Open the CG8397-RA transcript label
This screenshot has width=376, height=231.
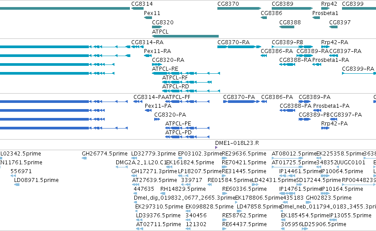tap(346, 51)
